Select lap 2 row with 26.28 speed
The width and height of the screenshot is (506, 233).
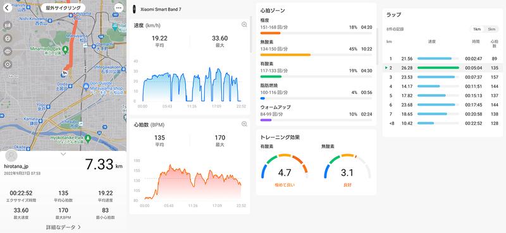tap(442, 68)
